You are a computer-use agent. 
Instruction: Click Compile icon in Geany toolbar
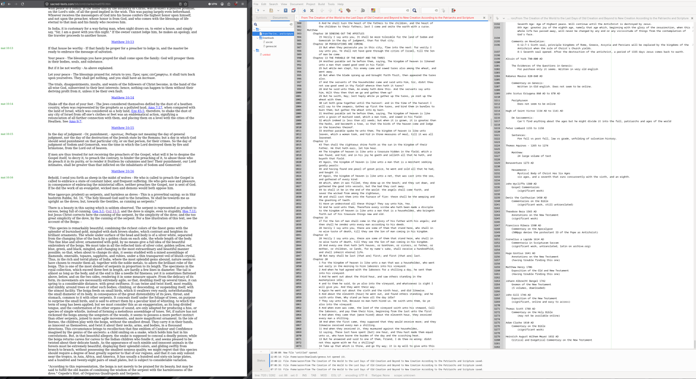tap(340, 10)
